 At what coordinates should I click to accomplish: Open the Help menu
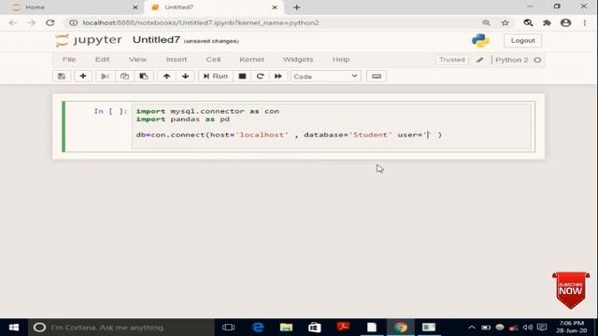pyautogui.click(x=340, y=60)
